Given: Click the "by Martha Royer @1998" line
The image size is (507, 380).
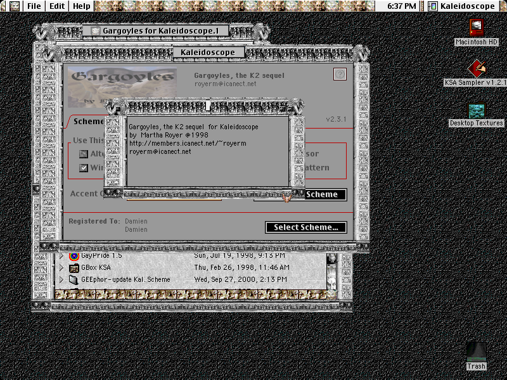Looking at the screenshot, I should (x=169, y=135).
